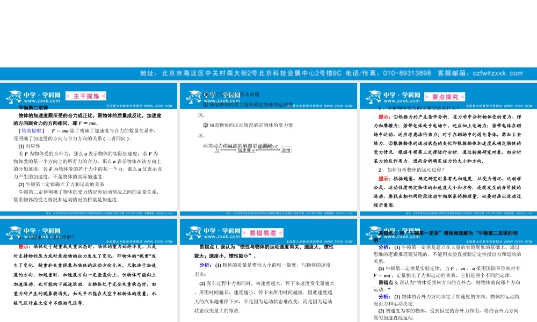Screen dimensions: 537x322
Task: Select the address text 北京市海淀区中关村南大街2号
Action: pos(210,73)
